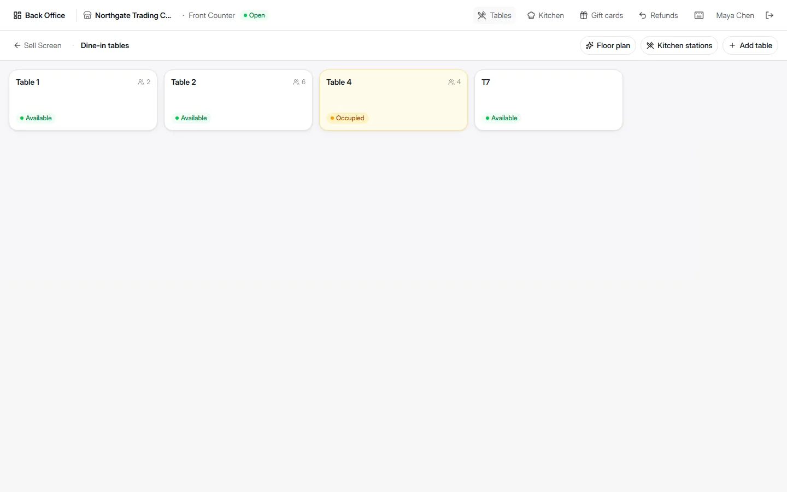Click the Open status badge
Viewport: 787px width, 492px height.
point(255,15)
